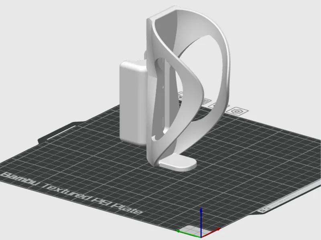Click the blue Z axis arrow

click(x=201, y=222)
